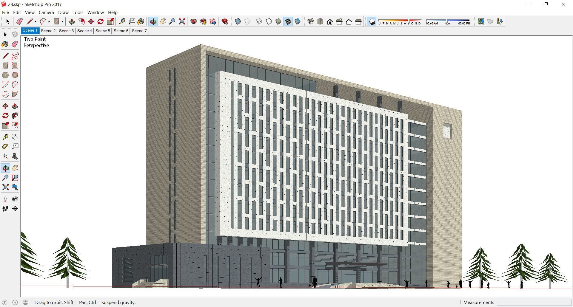Open 3D Warehouse icon
This screenshot has width=573, height=307.
click(x=194, y=21)
